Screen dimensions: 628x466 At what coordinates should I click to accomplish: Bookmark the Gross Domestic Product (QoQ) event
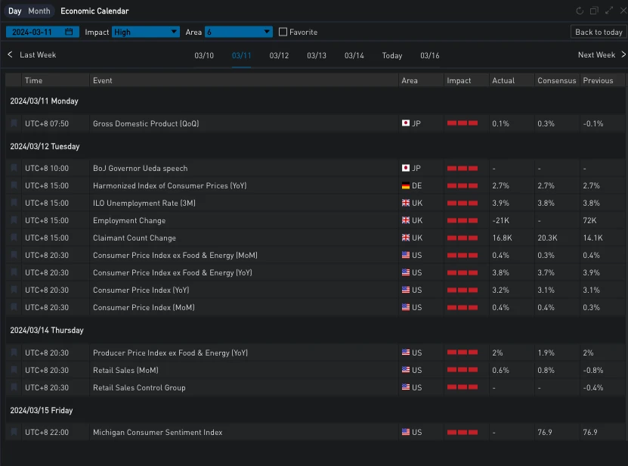(14, 123)
